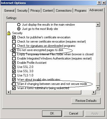Click the horizontal scrollbar right arrow

pyautogui.click(x=94, y=92)
